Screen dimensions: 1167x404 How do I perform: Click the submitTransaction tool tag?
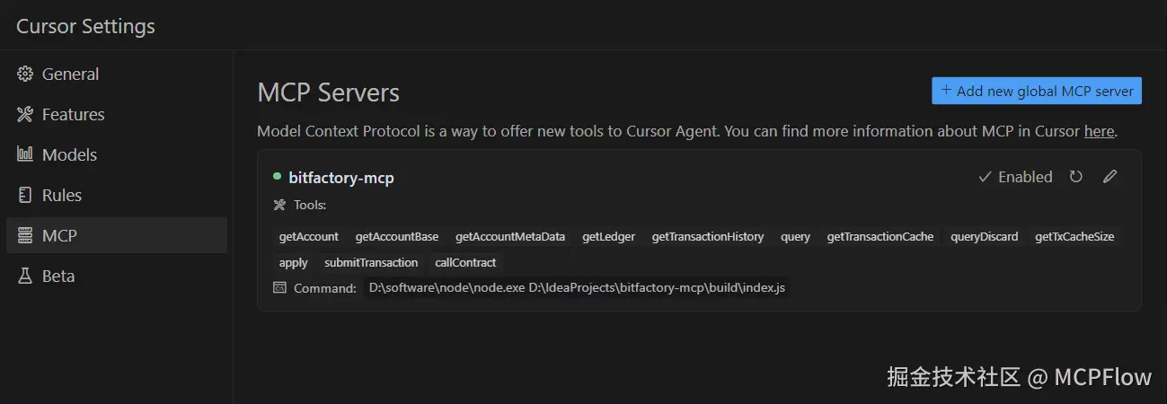[371, 263]
